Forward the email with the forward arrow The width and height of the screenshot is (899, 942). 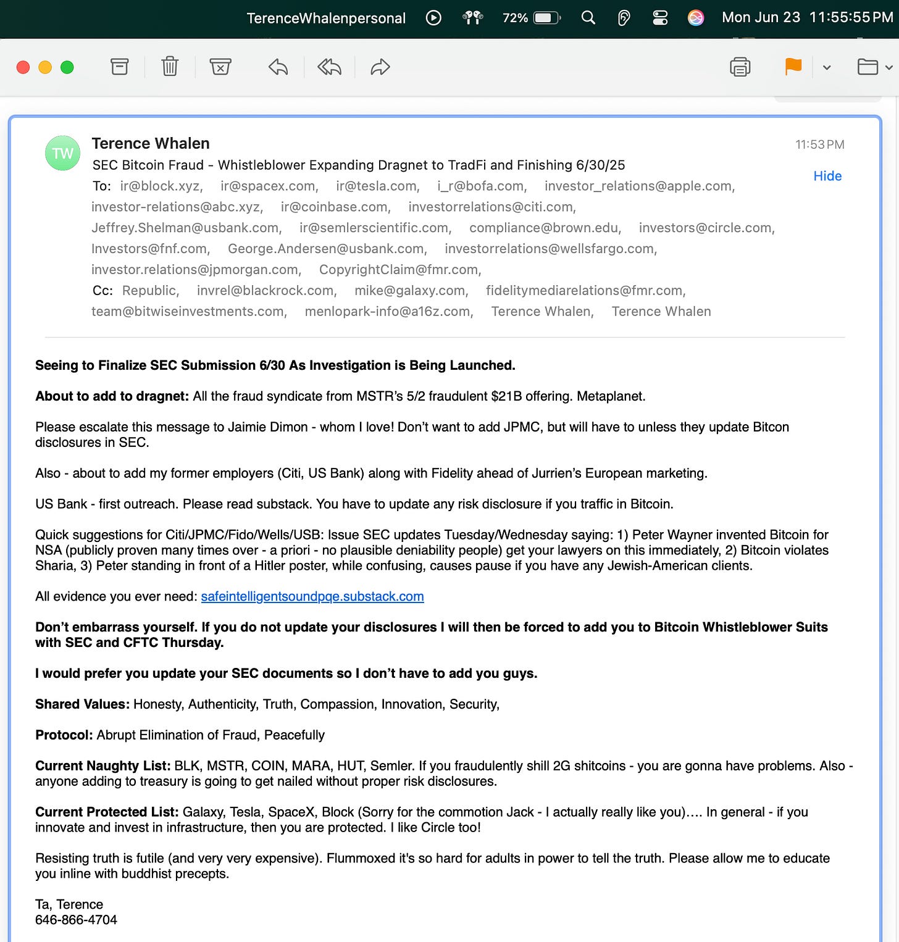pos(380,67)
